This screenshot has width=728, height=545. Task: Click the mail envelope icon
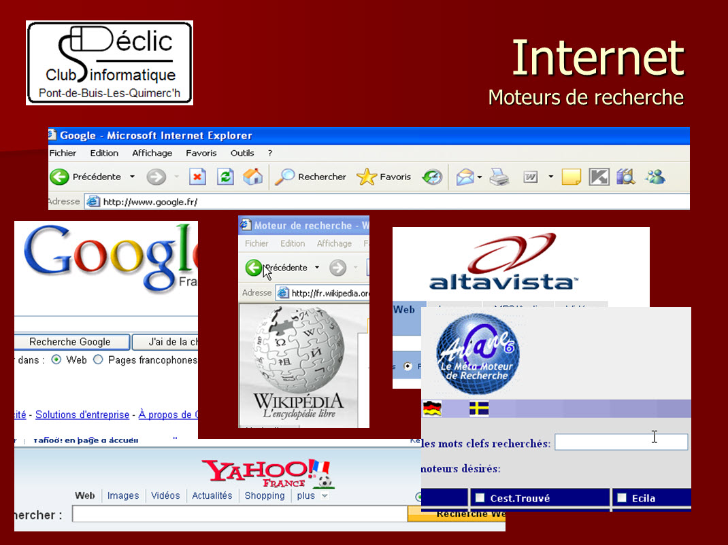click(465, 177)
